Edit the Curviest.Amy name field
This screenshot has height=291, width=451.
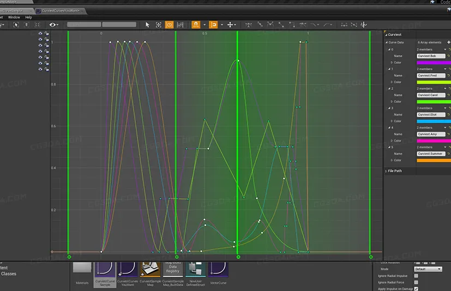431,134
